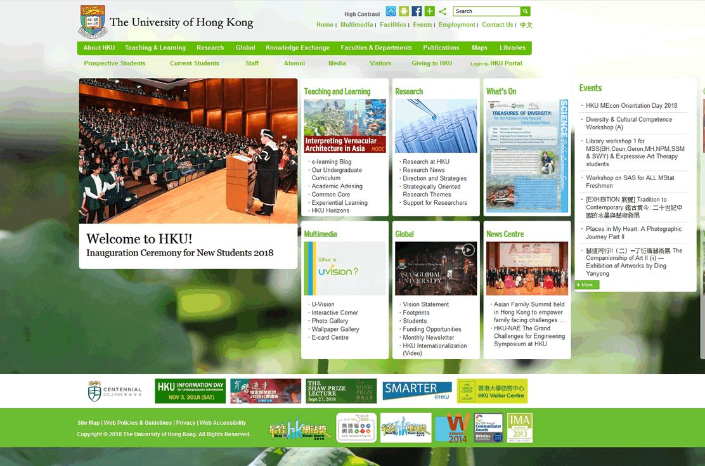Open Workshop on SAS for MStat Freshmen

click(x=630, y=182)
